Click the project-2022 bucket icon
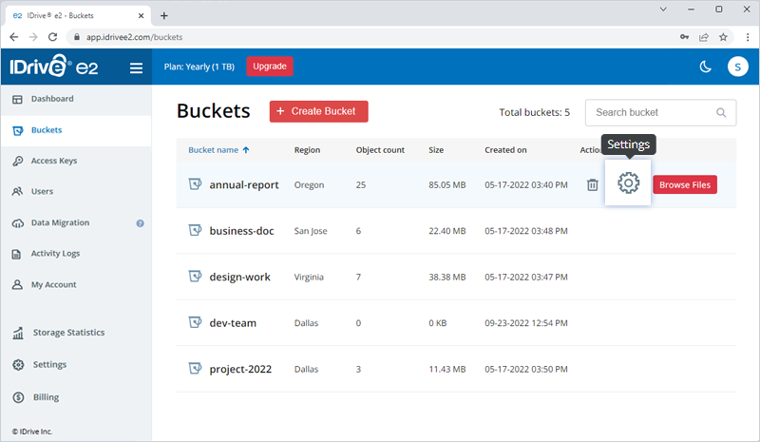This screenshot has height=442, width=760. pos(195,368)
